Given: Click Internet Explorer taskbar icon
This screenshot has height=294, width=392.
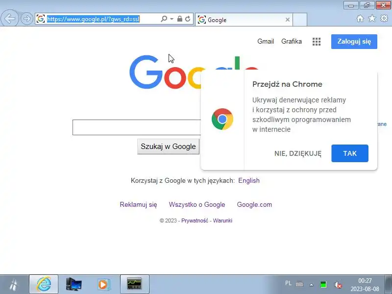Looking at the screenshot, I should pyautogui.click(x=44, y=284).
